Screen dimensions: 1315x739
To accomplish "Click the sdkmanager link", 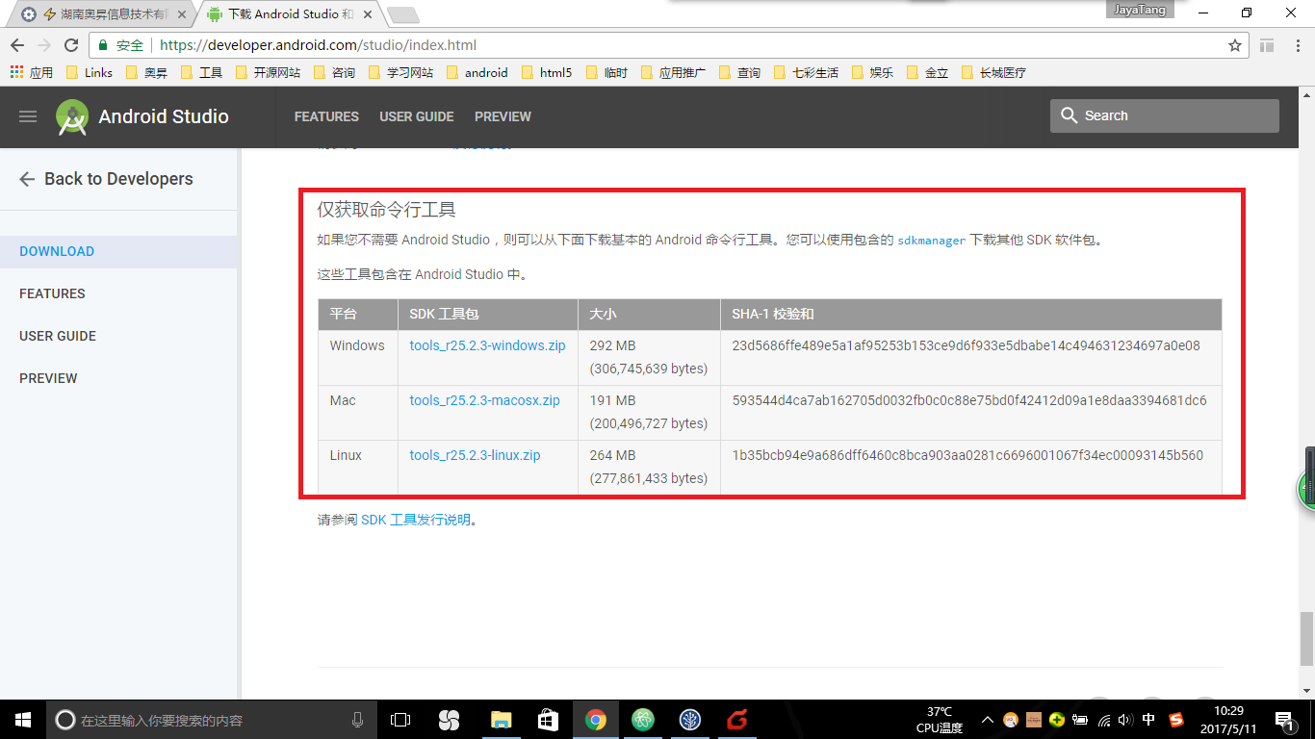I will pyautogui.click(x=932, y=241).
